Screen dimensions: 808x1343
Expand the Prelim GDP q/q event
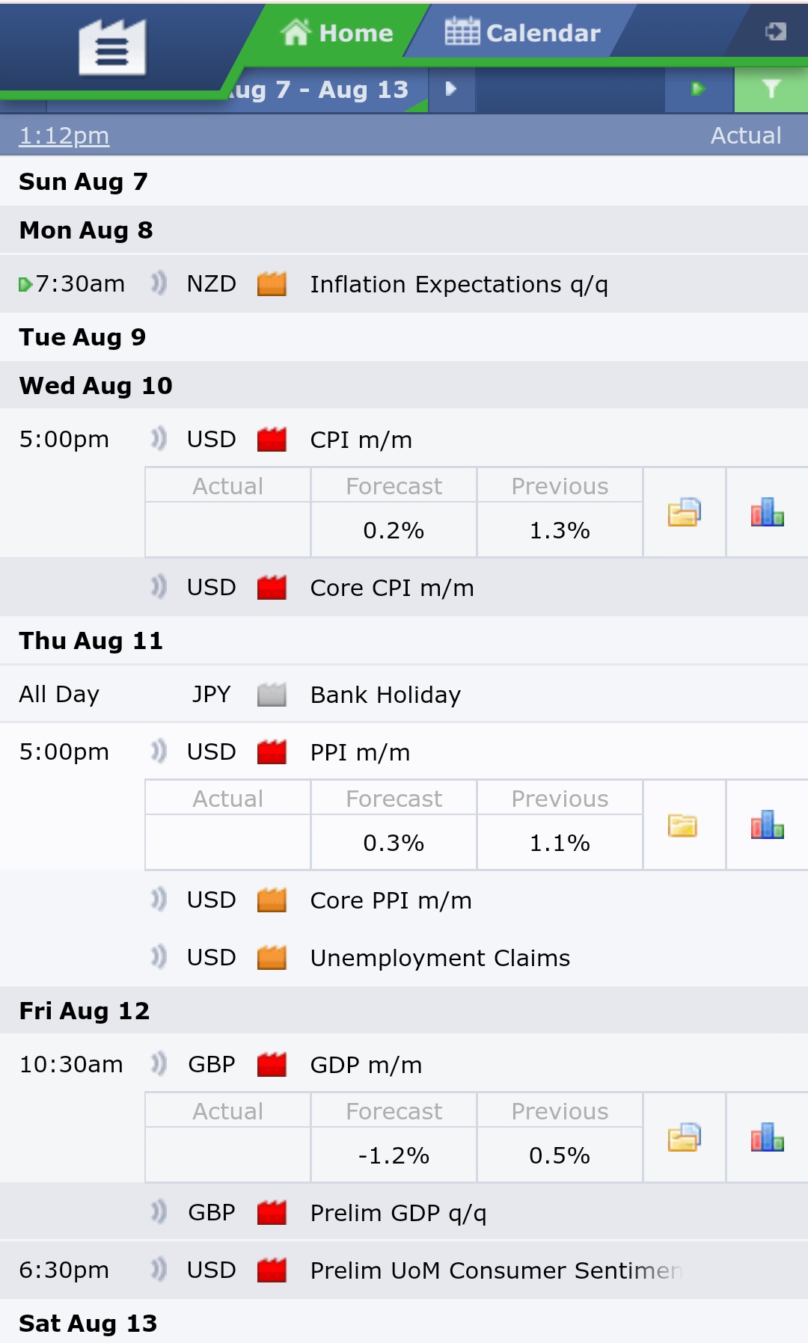click(398, 1213)
